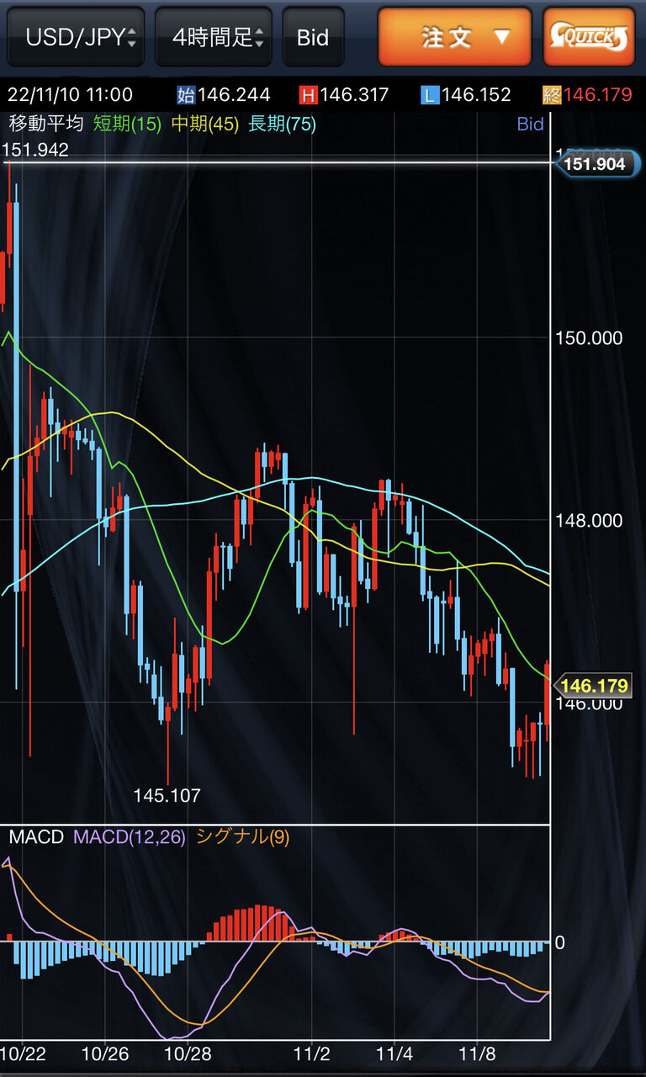The width and height of the screenshot is (646, 1077).
Task: Tap the 145.107 low price label
Action: tap(167, 794)
